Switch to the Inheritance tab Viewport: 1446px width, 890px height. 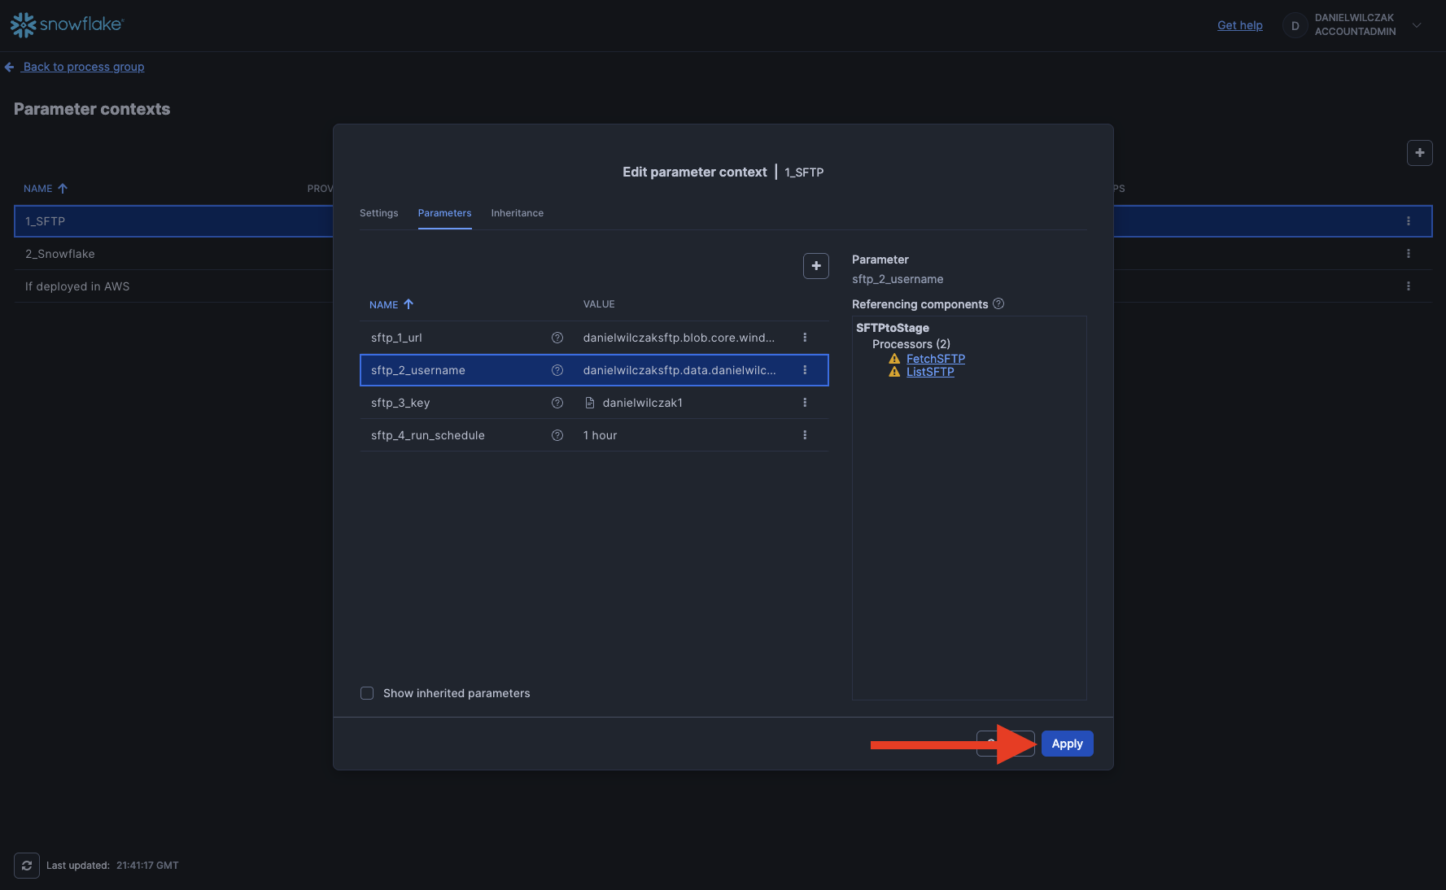[517, 213]
